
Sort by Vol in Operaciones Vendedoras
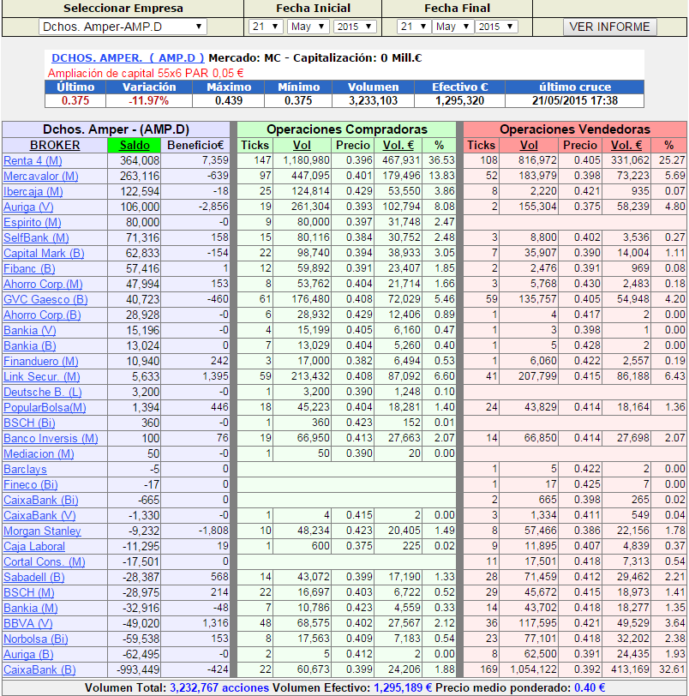click(x=529, y=145)
